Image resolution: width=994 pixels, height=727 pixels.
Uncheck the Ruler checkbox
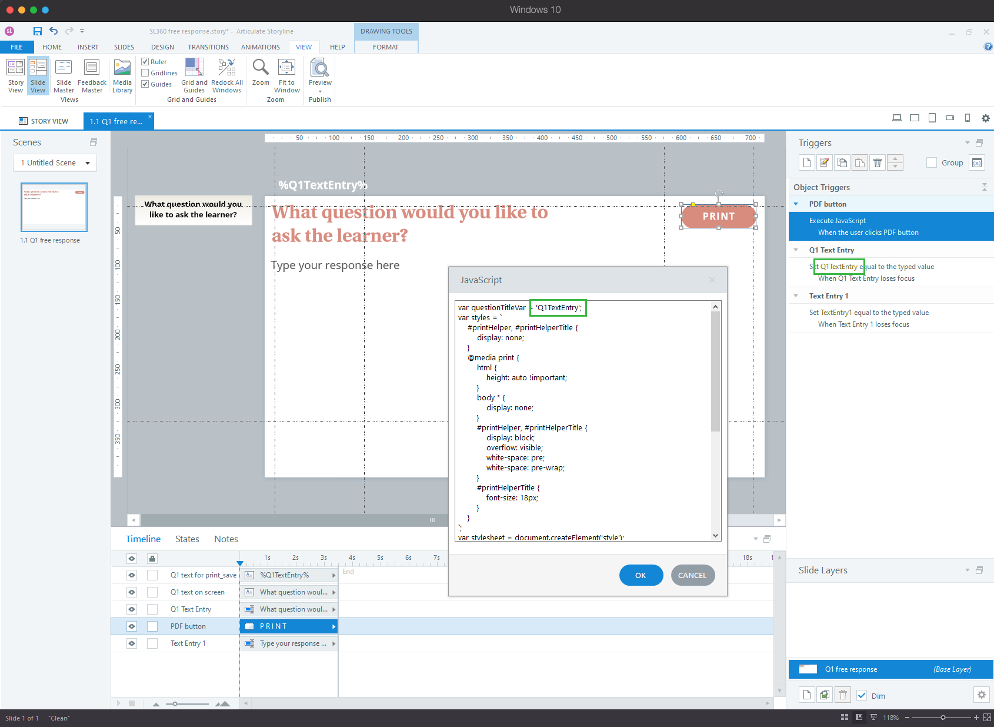click(145, 62)
